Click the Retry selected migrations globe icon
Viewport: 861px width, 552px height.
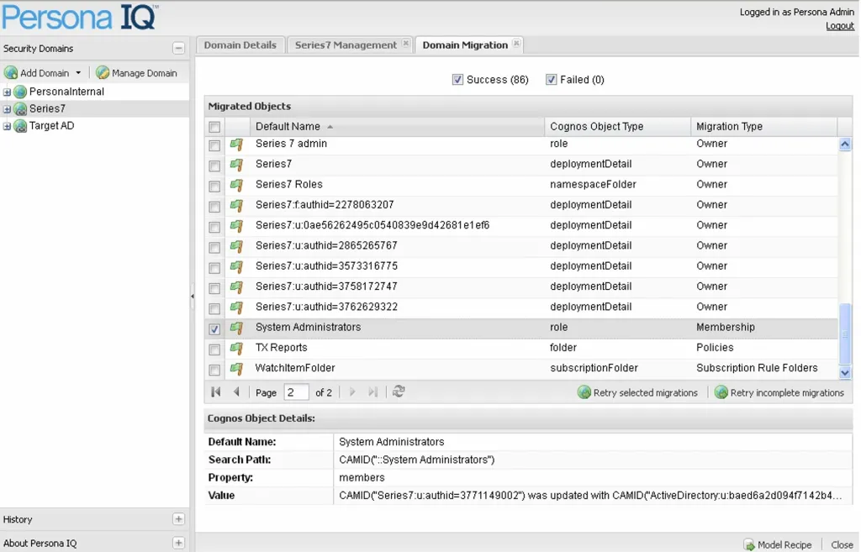[584, 392]
